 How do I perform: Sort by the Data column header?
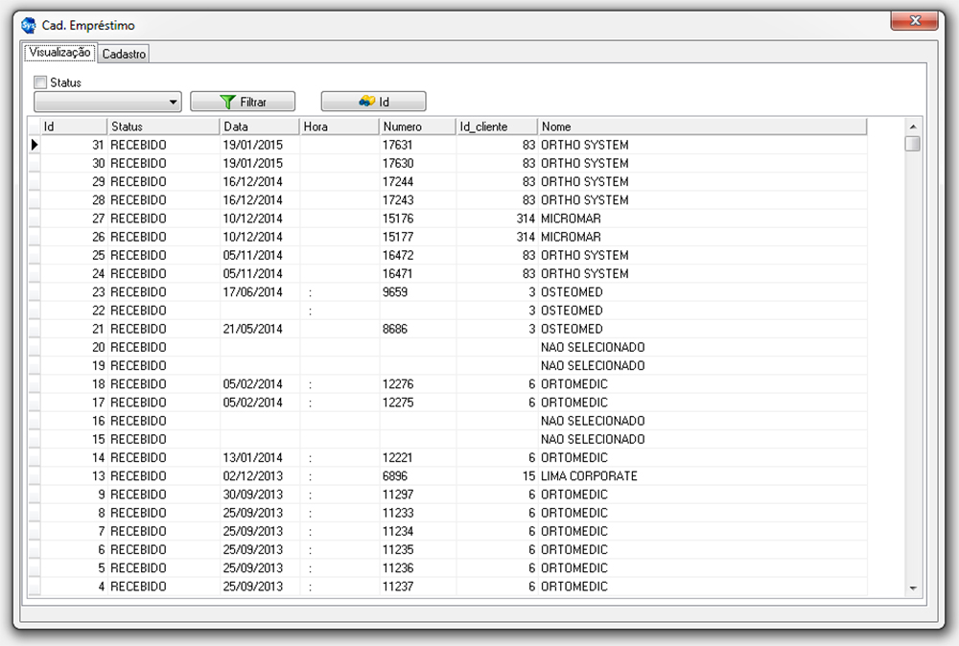pos(259,127)
